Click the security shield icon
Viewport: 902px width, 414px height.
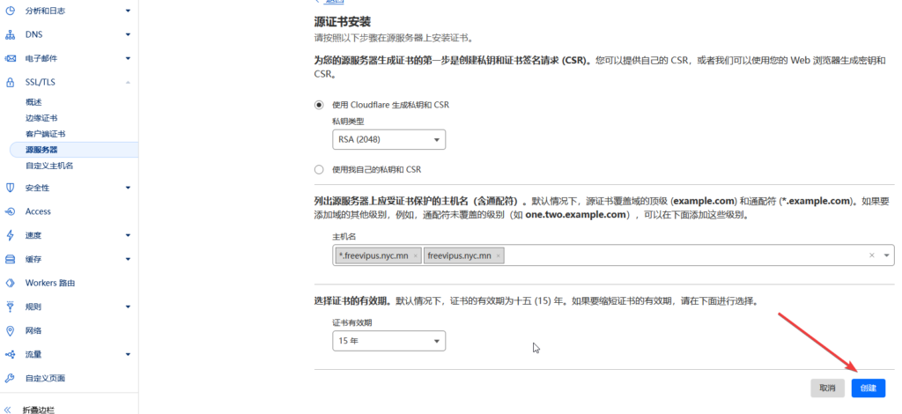pyautogui.click(x=11, y=188)
